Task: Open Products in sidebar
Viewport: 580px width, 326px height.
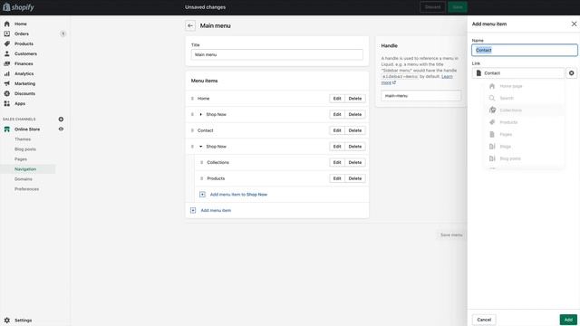Action: point(24,43)
